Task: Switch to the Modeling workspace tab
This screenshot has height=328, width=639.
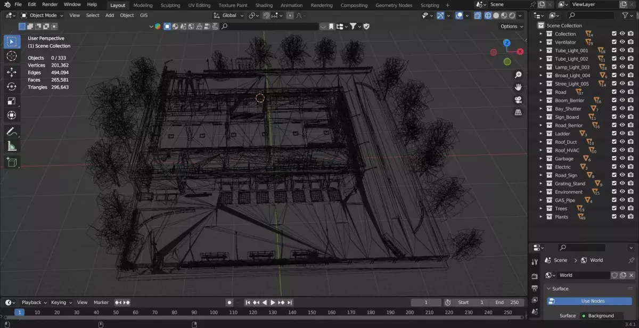Action: 143,5
